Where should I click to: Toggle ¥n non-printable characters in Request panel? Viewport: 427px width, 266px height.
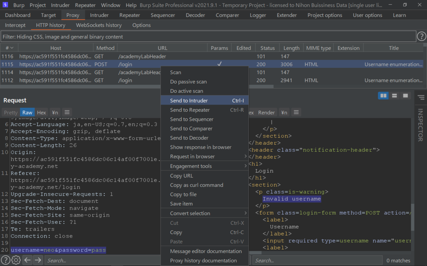point(55,112)
